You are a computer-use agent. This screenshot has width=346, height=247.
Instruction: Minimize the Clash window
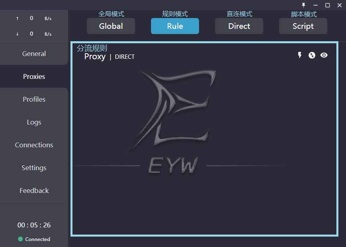tap(316, 5)
